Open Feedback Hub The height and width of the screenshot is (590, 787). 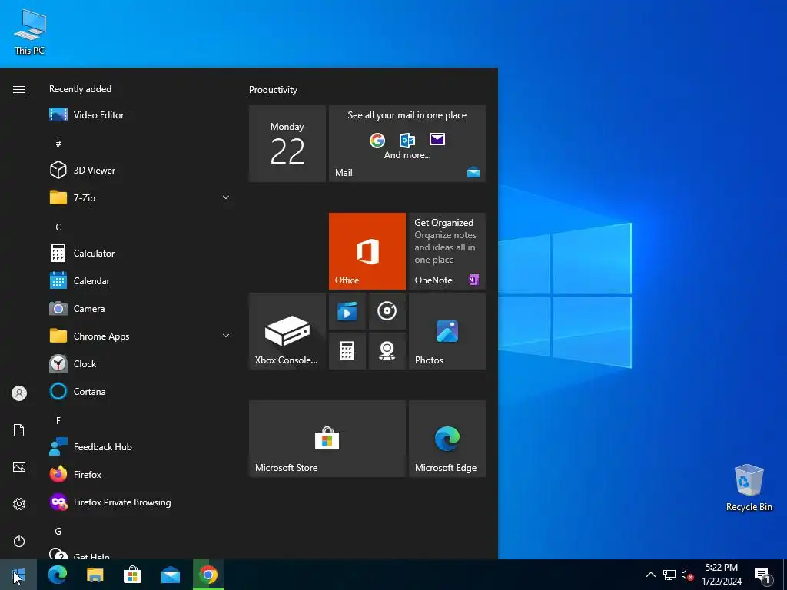(139, 446)
